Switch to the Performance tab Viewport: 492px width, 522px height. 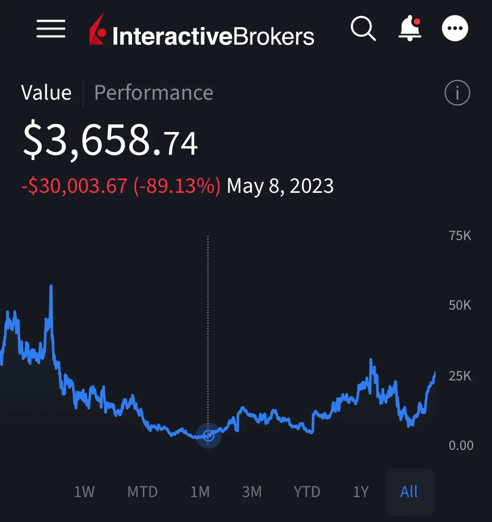tap(154, 93)
